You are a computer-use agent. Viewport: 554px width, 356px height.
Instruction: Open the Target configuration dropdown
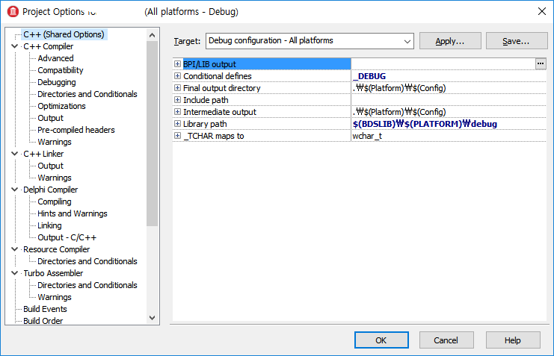[x=407, y=41]
